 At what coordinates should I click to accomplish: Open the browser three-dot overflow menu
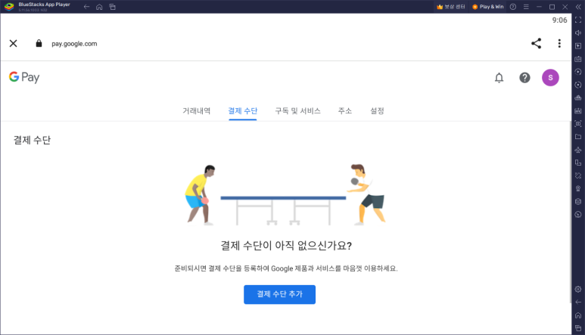tap(559, 44)
